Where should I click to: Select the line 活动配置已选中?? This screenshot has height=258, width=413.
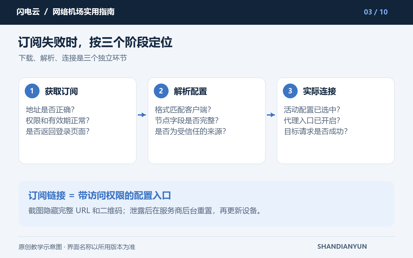[312, 110]
